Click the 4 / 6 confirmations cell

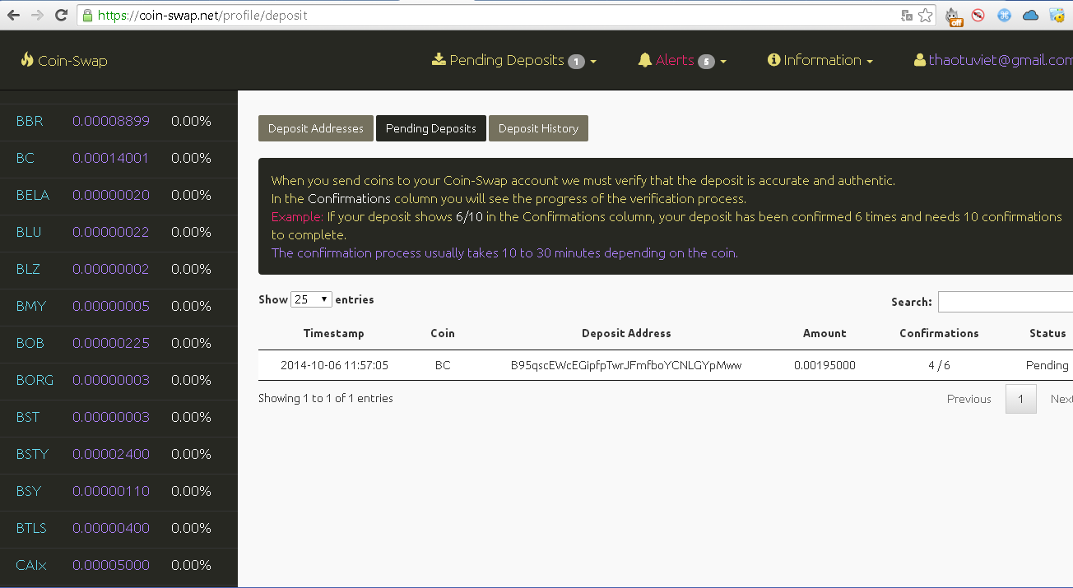coord(939,365)
